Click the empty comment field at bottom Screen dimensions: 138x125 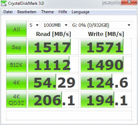(69, 115)
